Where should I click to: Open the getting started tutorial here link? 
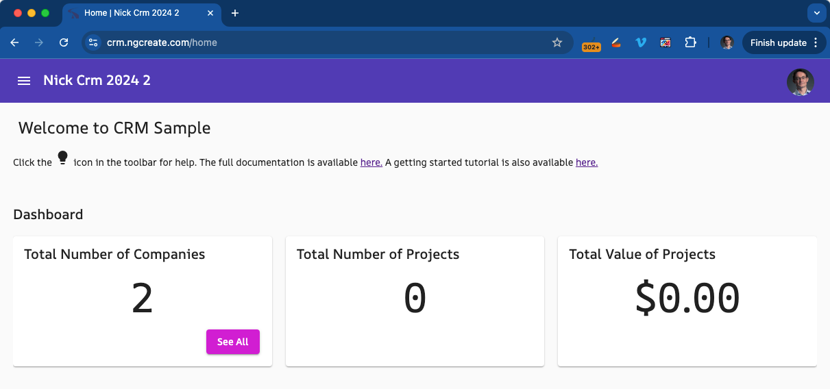tap(587, 162)
